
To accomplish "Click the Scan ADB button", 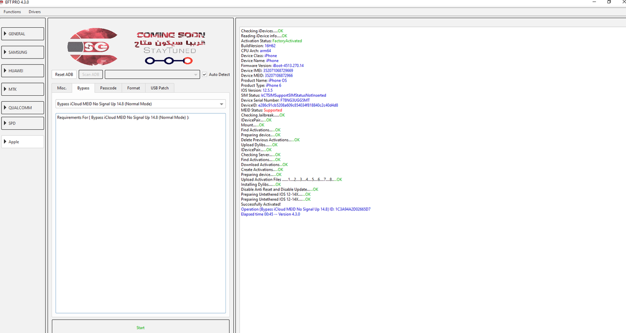I will 90,74.
